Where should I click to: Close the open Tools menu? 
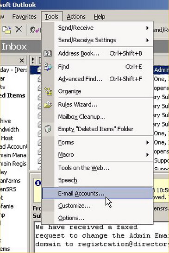coord(52,17)
